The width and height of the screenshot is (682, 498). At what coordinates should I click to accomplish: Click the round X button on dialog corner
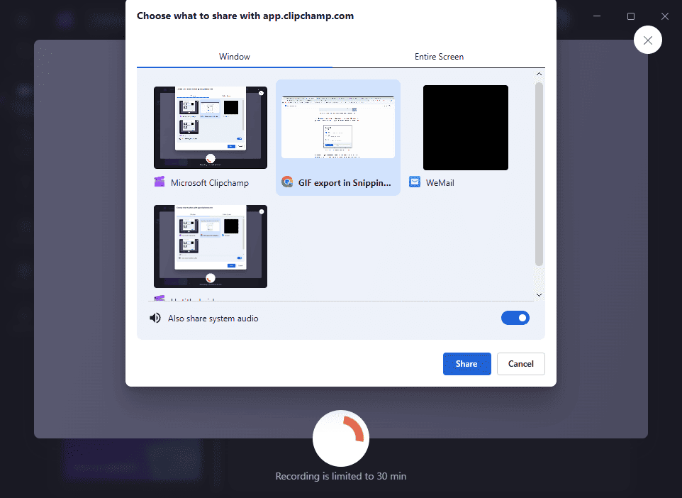(648, 40)
